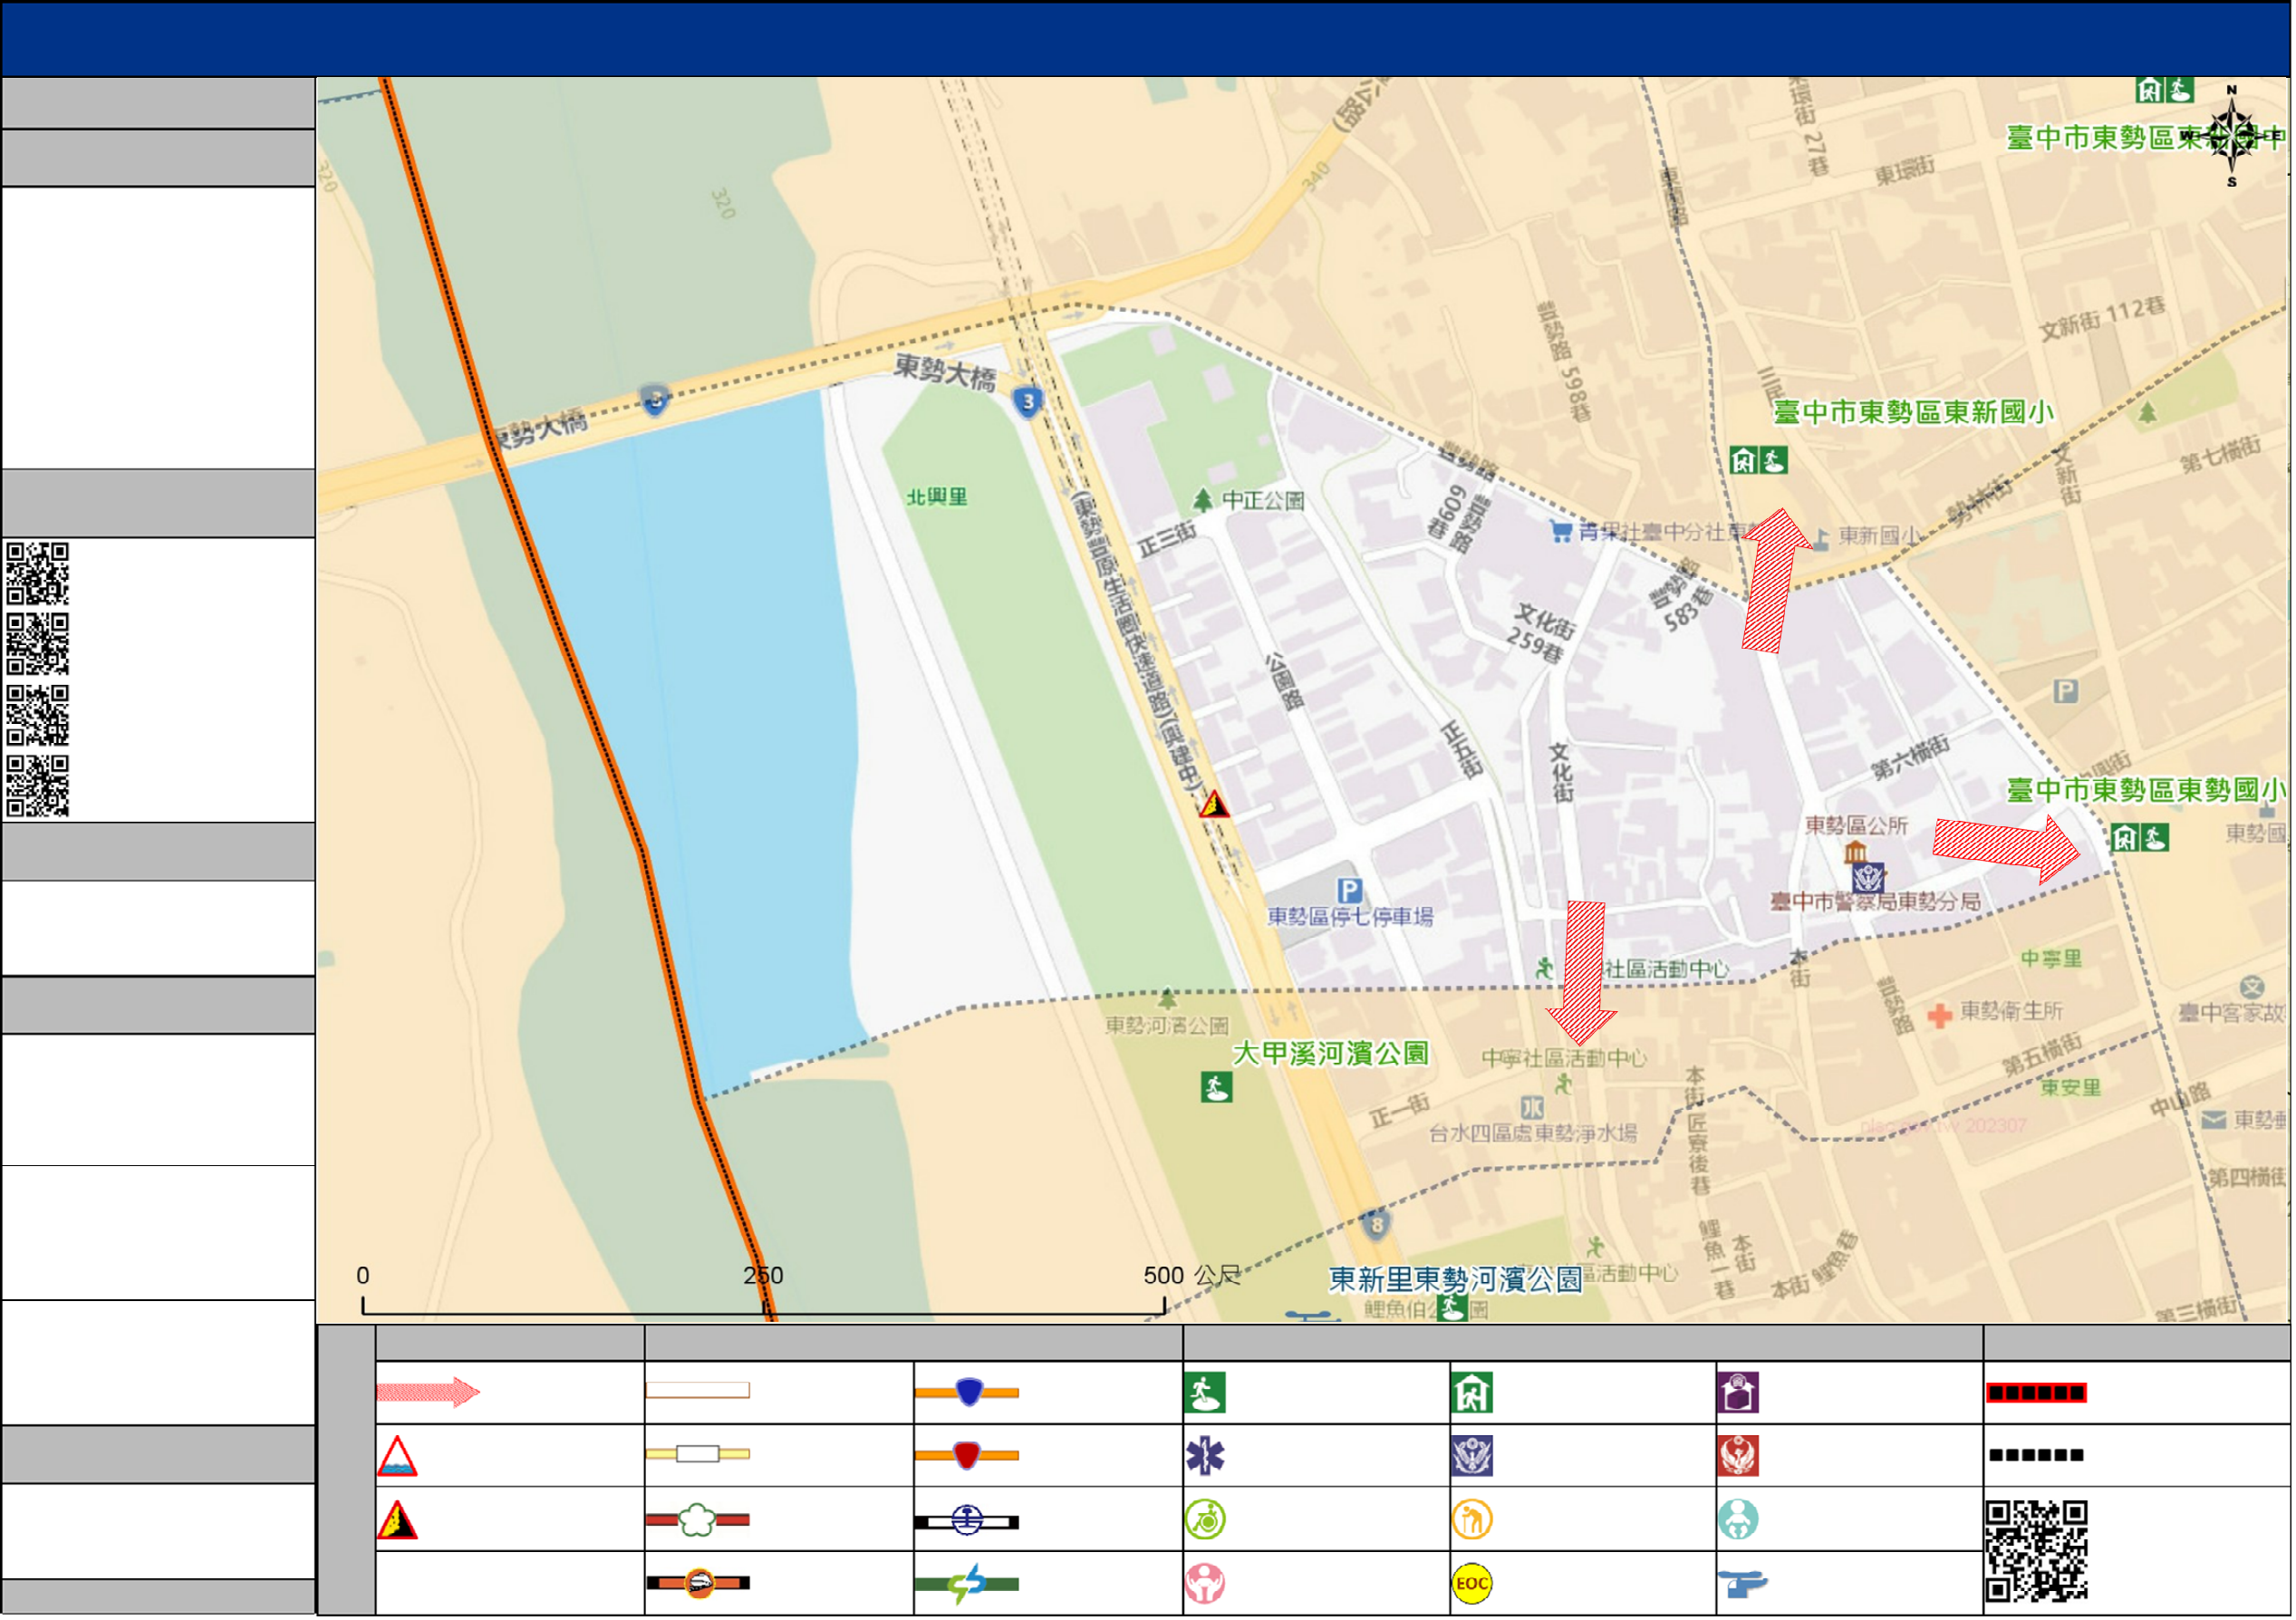Image resolution: width=2296 pixels, height=1620 pixels.
Task: Click the red hatched evacuation arrow in legend
Action: [428, 1393]
